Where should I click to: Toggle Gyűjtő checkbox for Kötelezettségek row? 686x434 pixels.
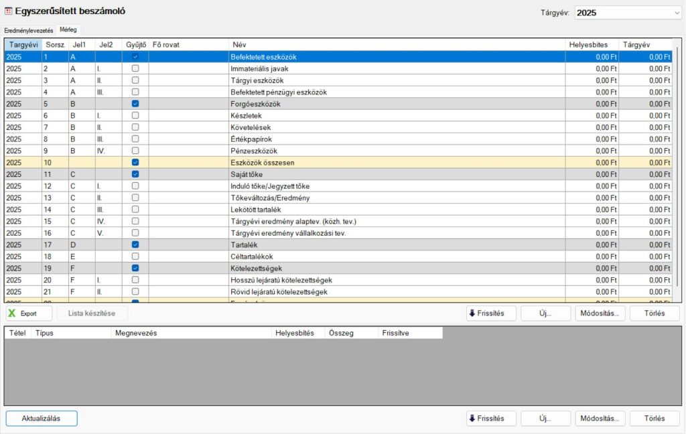click(x=135, y=268)
